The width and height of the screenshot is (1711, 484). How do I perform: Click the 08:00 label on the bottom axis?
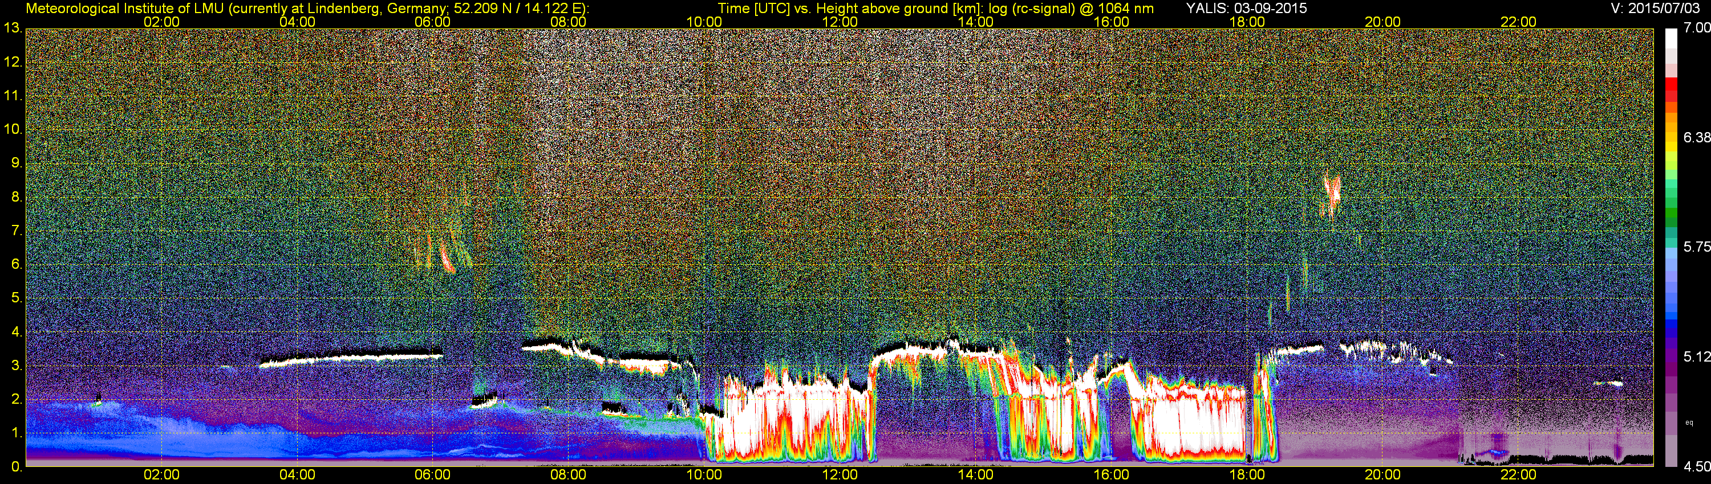point(569,475)
